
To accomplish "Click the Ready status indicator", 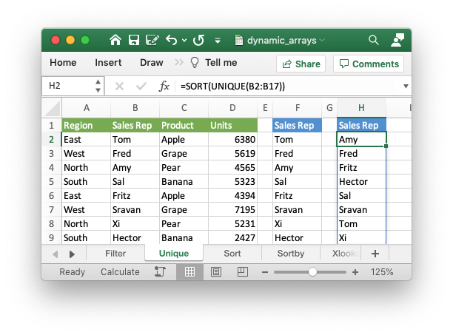I will click(72, 272).
